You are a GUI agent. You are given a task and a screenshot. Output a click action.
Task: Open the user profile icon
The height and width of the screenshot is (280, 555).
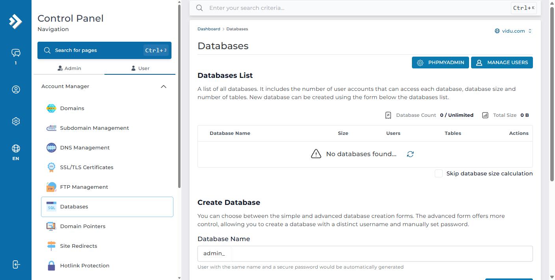16,90
